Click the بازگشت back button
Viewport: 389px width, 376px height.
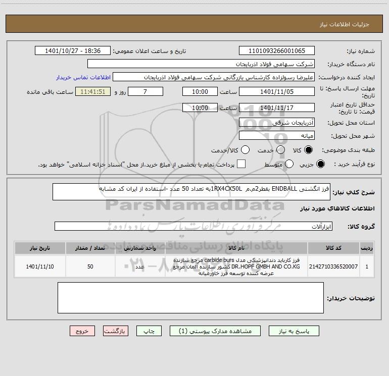tap(116, 331)
